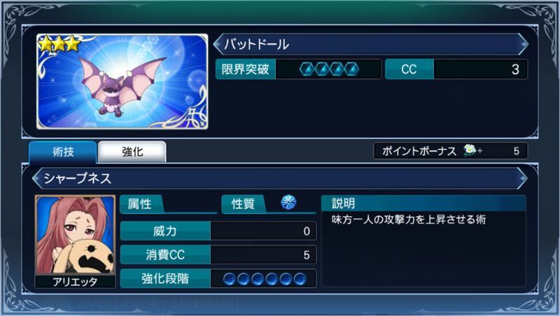Click the first 限界突破 hexagon gem
Image resolution: width=560 pixels, height=316 pixels.
pos(307,69)
